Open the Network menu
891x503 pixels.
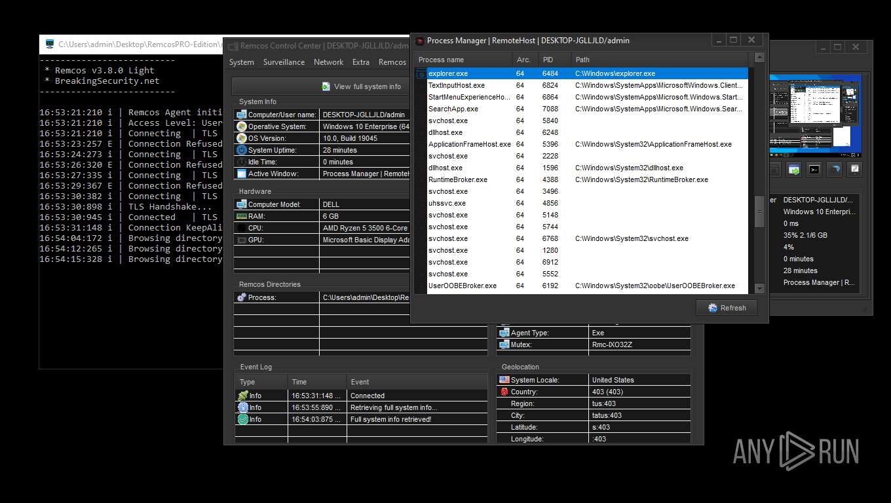(328, 62)
